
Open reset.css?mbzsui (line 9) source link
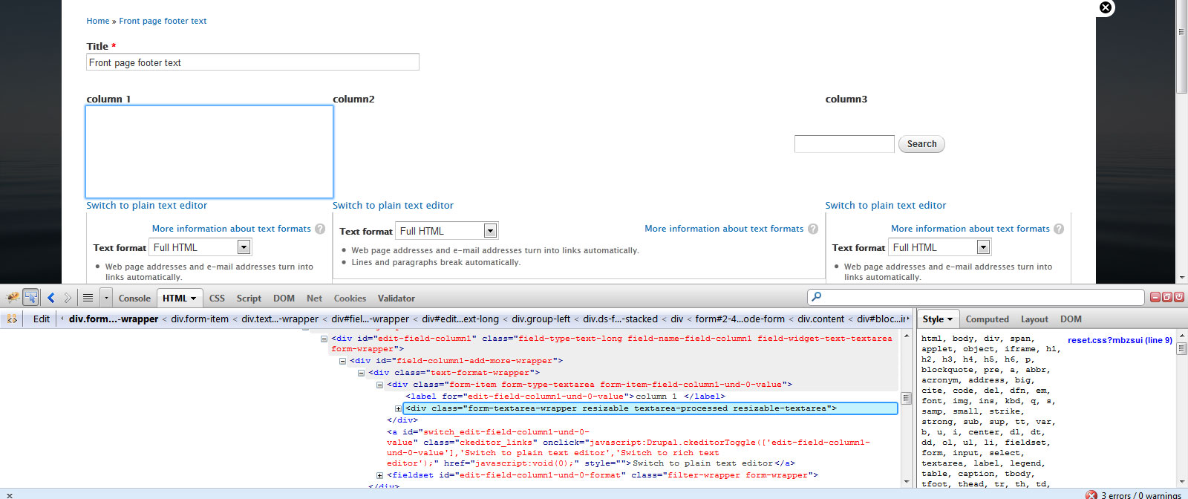point(1120,340)
